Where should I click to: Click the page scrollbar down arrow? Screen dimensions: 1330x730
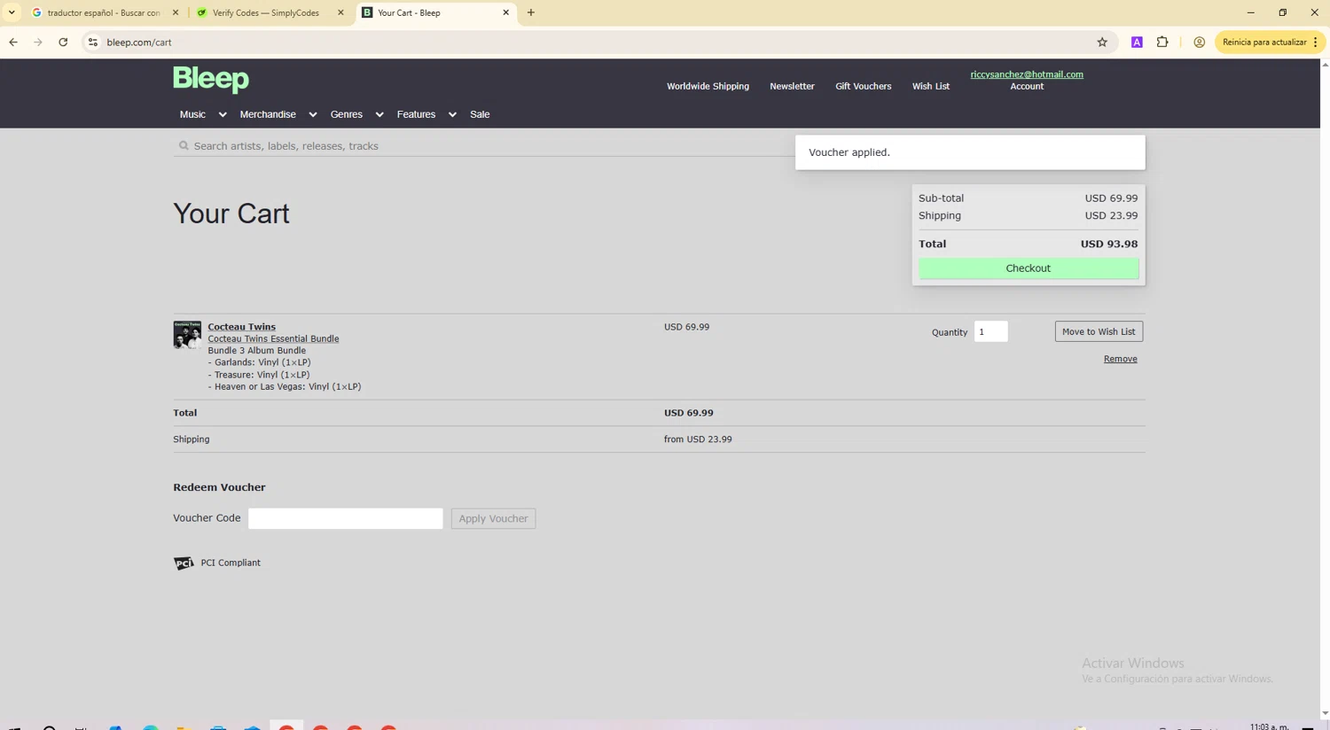(1325, 713)
